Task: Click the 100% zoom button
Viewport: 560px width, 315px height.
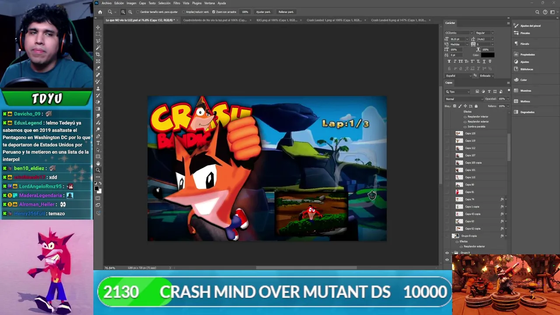Action: click(245, 12)
